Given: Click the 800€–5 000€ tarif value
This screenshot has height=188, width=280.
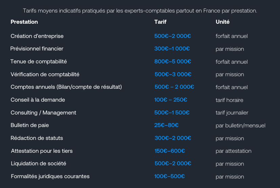Looking at the screenshot, I should pyautogui.click(x=173, y=61).
